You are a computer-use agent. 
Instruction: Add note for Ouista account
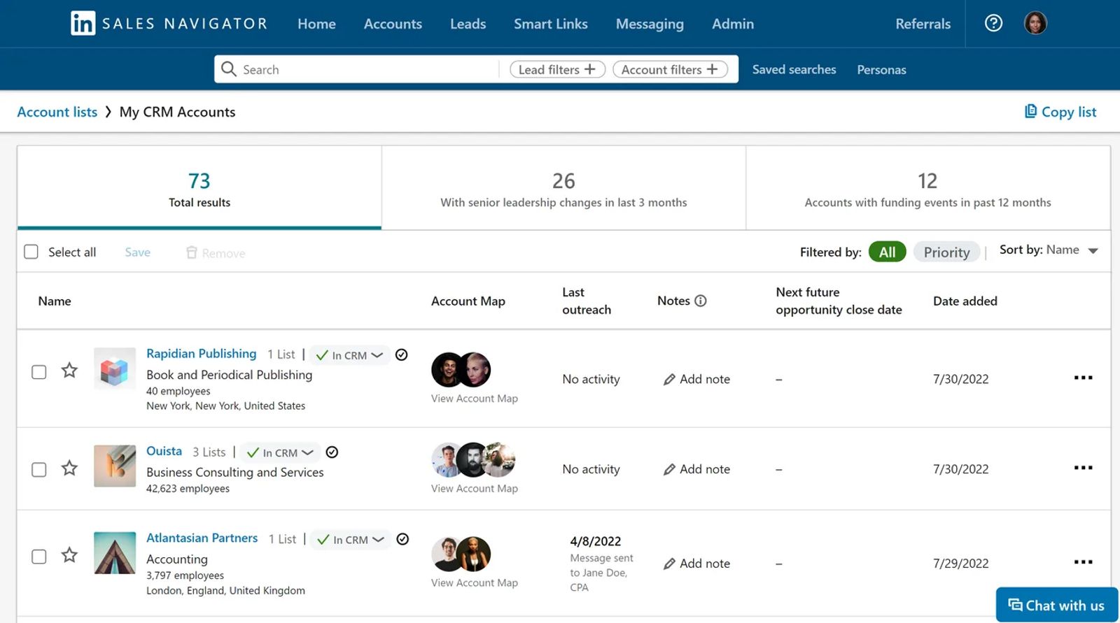(696, 469)
